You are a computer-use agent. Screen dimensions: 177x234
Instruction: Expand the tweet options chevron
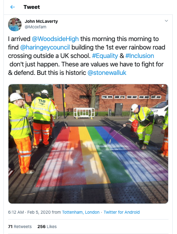pyautogui.click(x=166, y=21)
